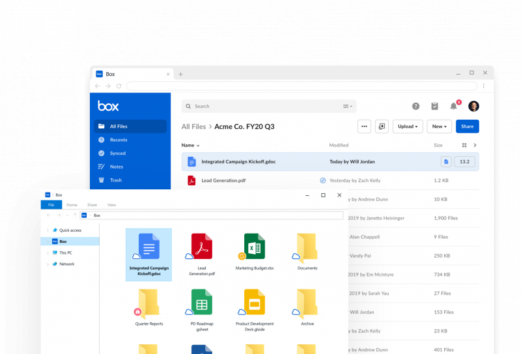This screenshot has width=521, height=354.
Task: Select the Documents folder in Explorer
Action: 307,252
